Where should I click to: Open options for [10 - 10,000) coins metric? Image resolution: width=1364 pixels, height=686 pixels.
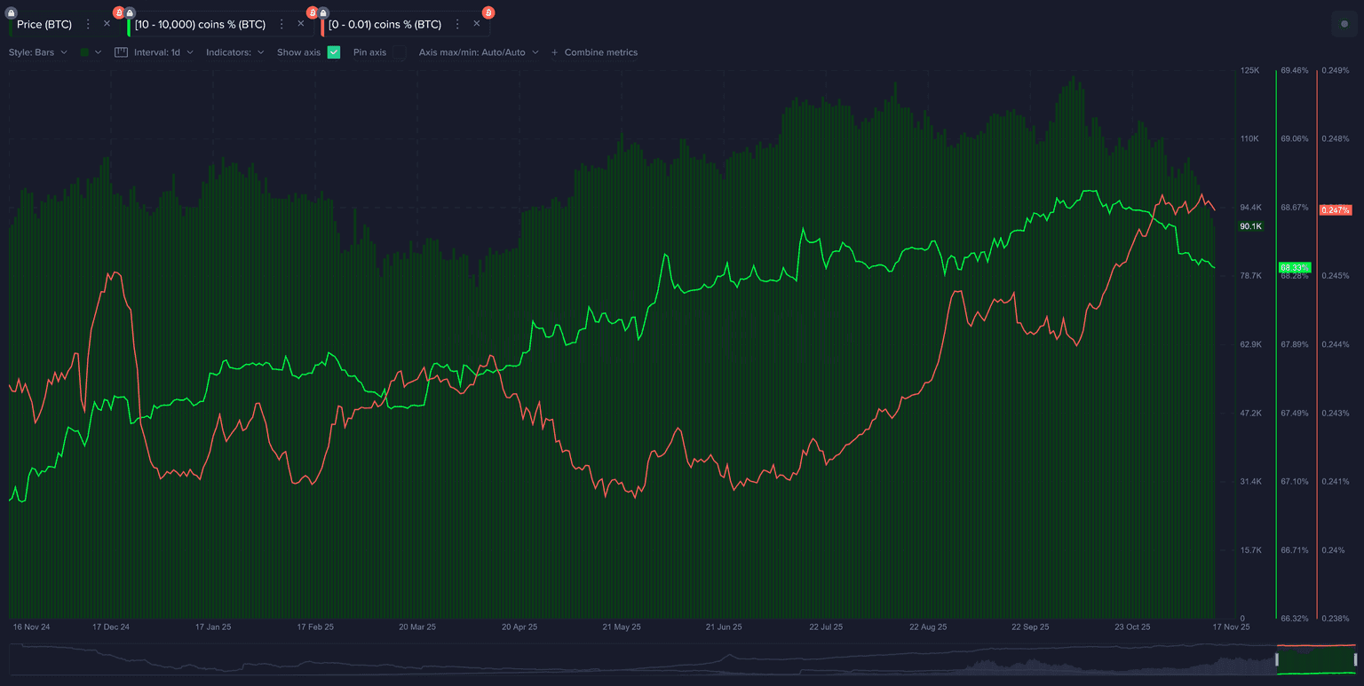coord(282,24)
